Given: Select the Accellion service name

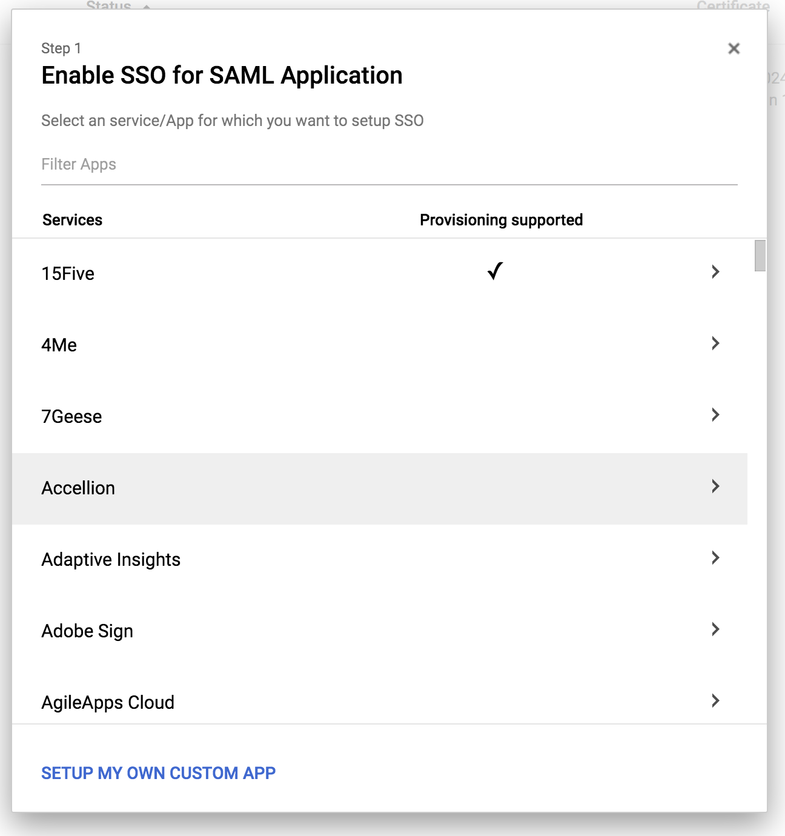Looking at the screenshot, I should [78, 488].
